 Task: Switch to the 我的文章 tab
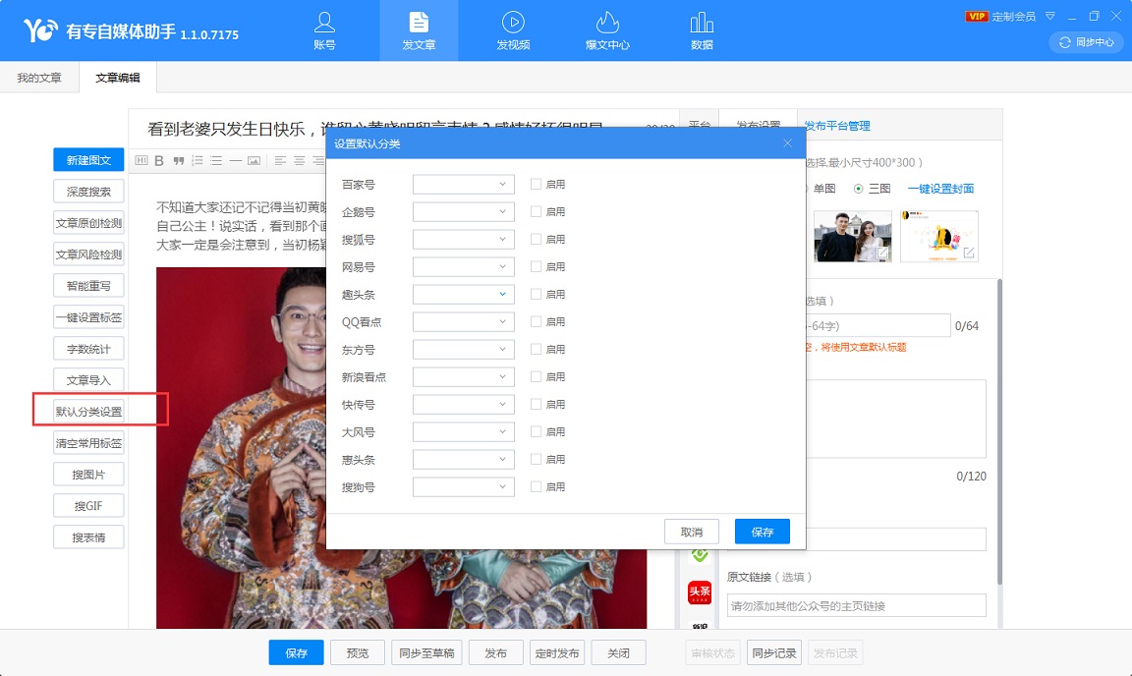(39, 78)
